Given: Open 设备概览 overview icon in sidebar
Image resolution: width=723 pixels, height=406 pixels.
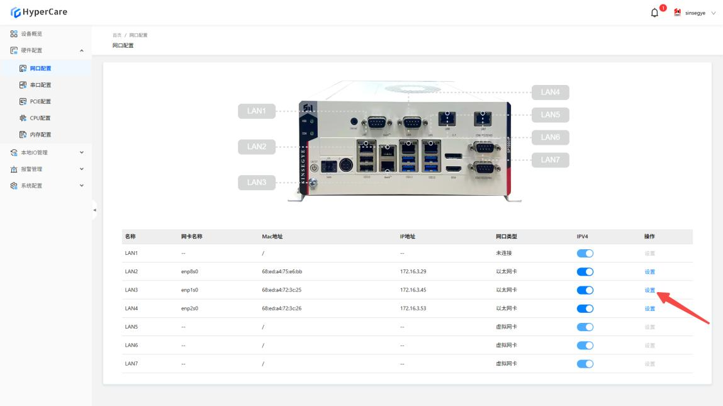Looking at the screenshot, I should [x=14, y=34].
